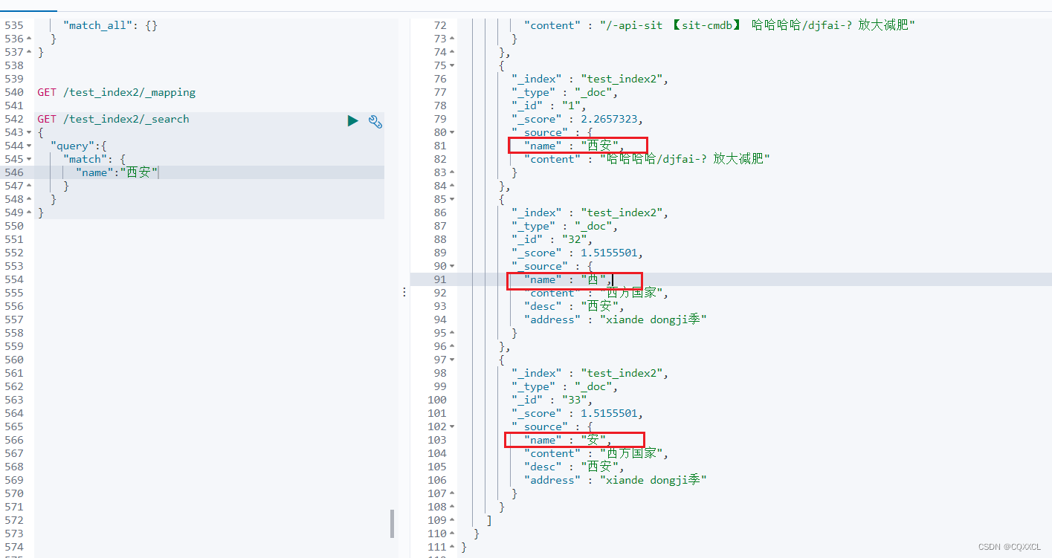Click the "name" : "安" output line
This screenshot has width=1052, height=558.
pos(568,440)
